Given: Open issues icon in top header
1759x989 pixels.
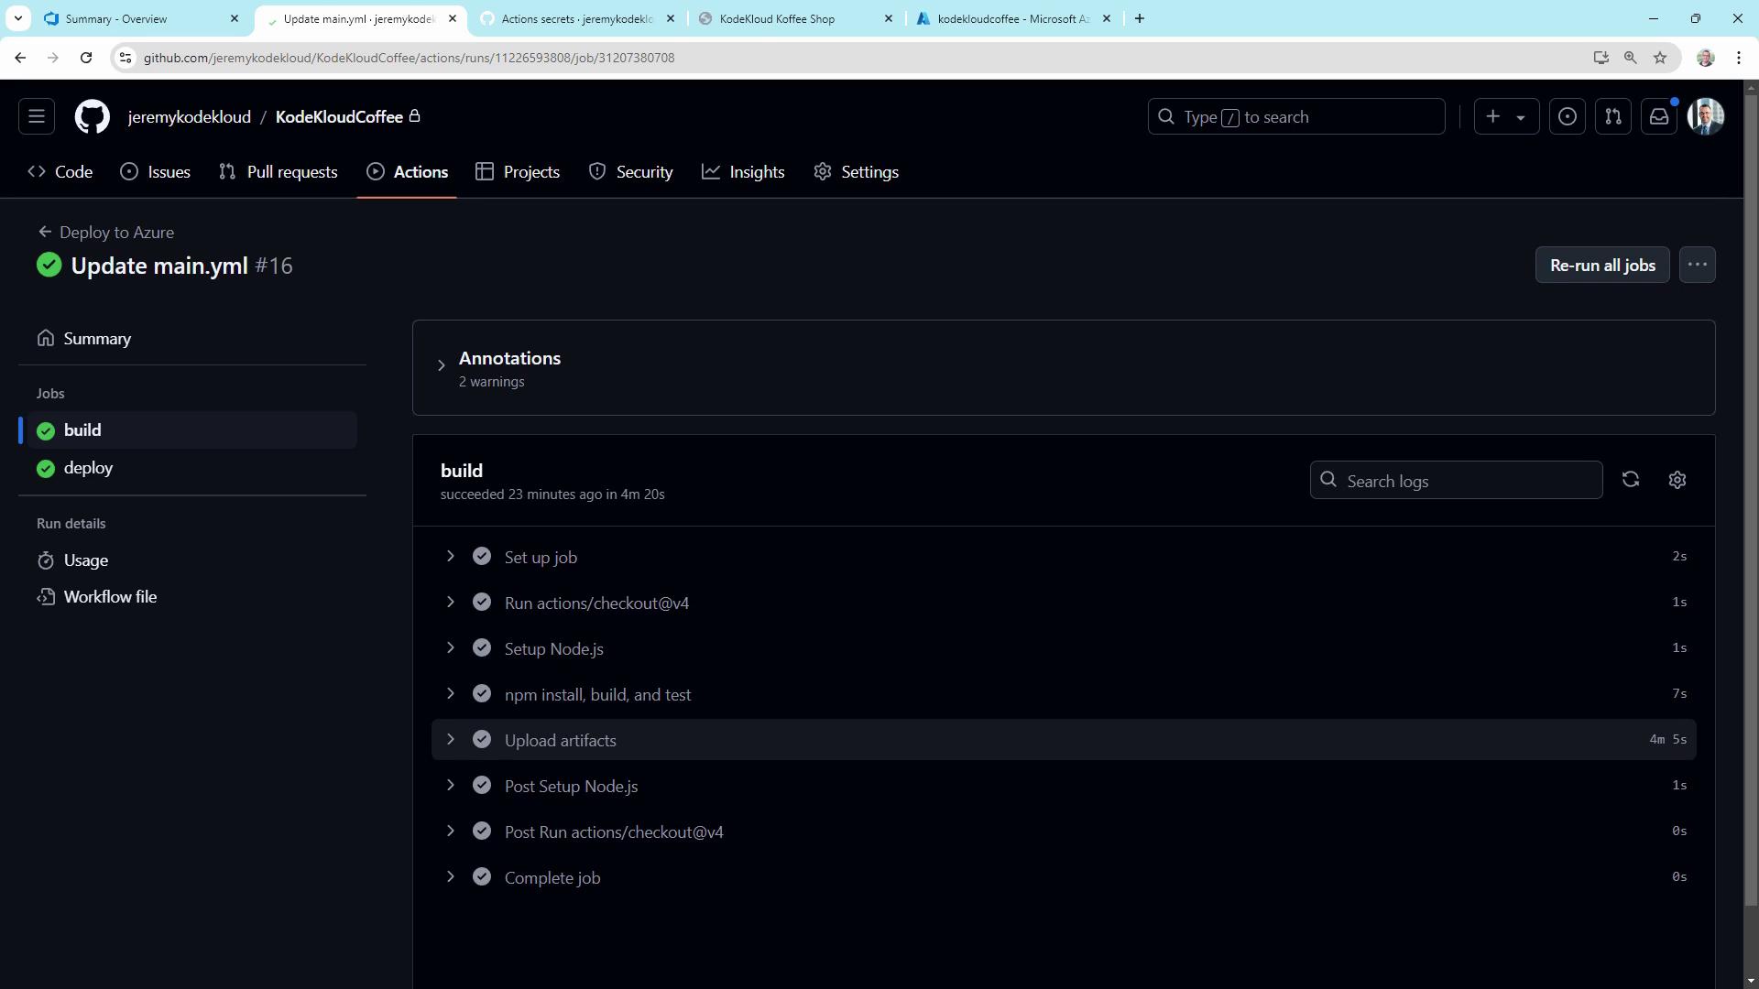Looking at the screenshot, I should coord(1568,117).
